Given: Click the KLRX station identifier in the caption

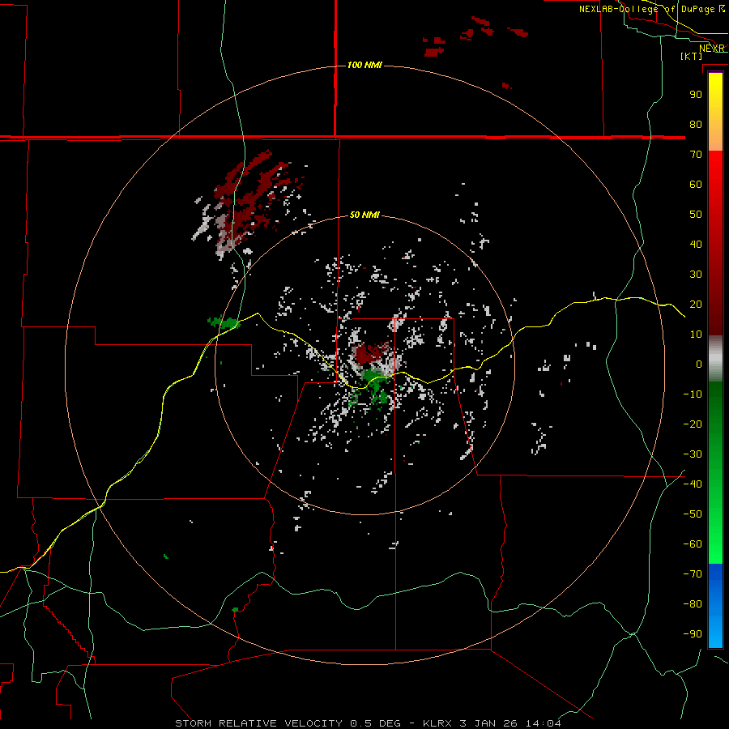Looking at the screenshot, I should [x=437, y=723].
